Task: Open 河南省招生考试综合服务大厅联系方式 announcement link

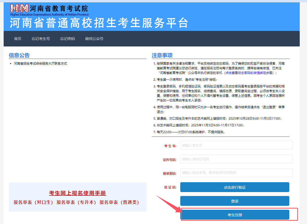Action: [41, 63]
